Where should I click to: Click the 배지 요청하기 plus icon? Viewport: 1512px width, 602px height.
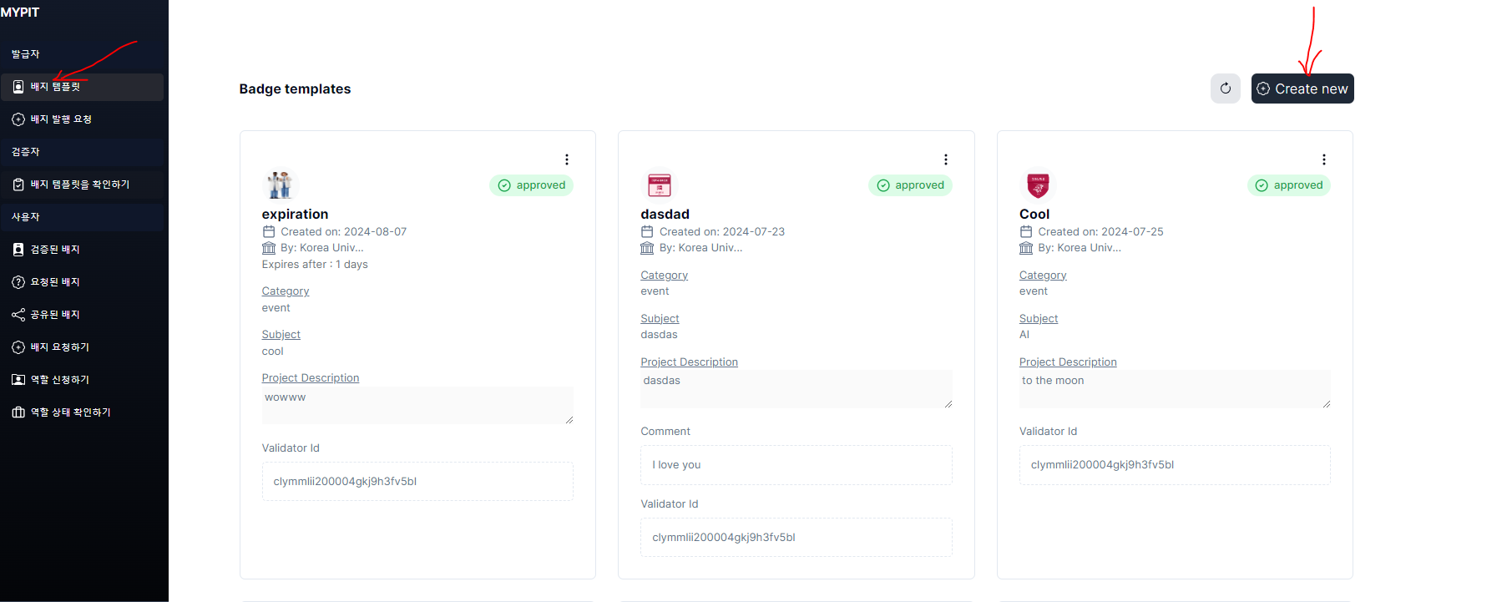pos(18,347)
